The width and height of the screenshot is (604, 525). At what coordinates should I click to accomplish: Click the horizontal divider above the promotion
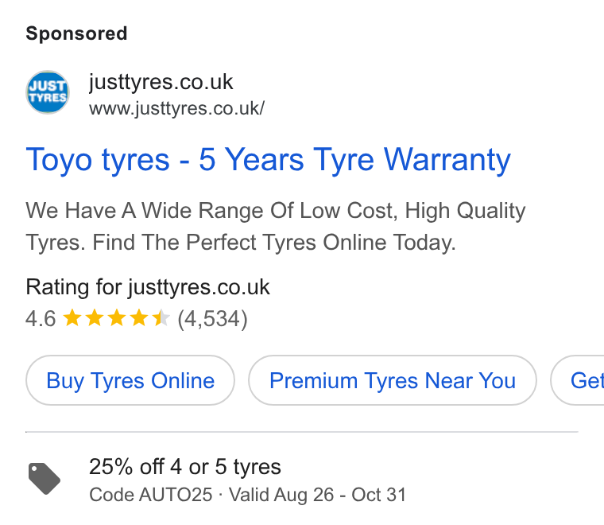click(302, 432)
